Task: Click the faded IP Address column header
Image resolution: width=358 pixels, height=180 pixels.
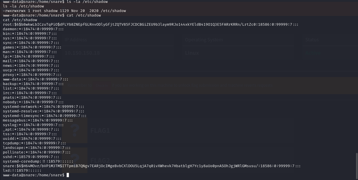Action: tap(76, 40)
